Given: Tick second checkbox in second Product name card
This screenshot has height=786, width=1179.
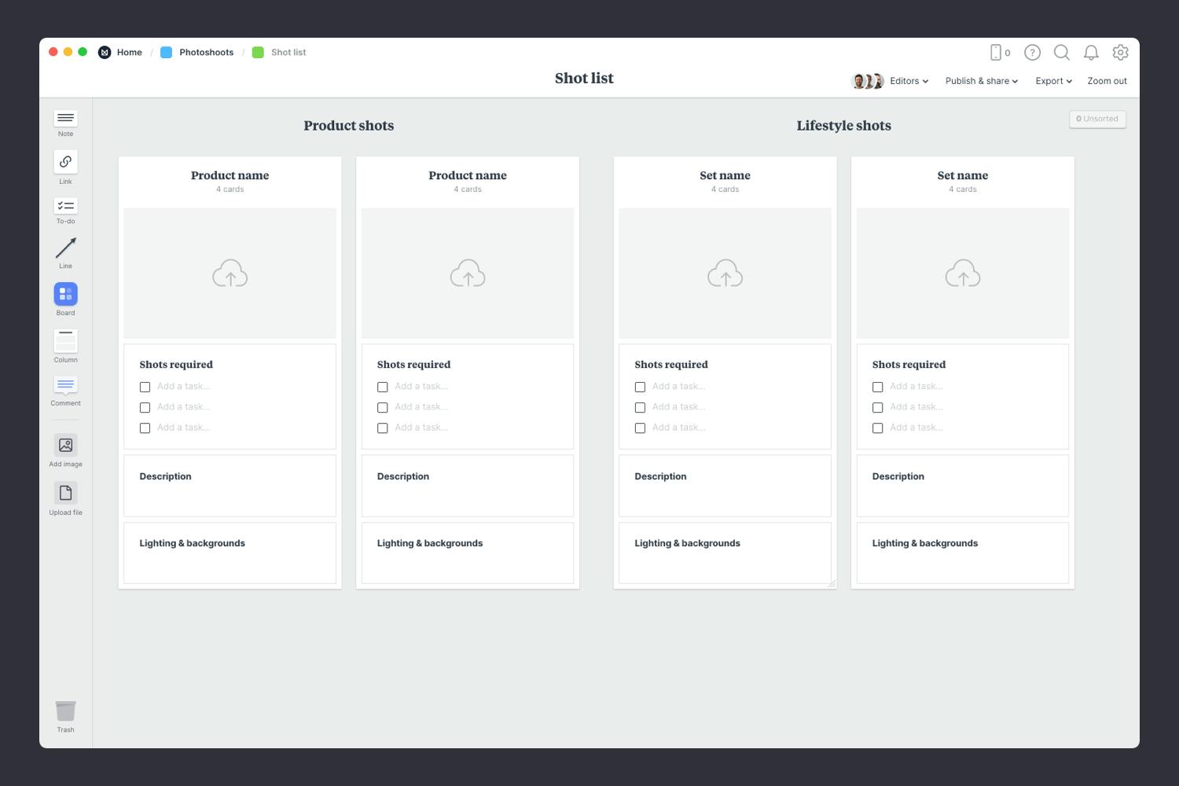Looking at the screenshot, I should tap(383, 407).
